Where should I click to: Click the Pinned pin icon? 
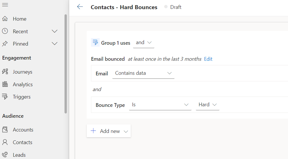5,44
